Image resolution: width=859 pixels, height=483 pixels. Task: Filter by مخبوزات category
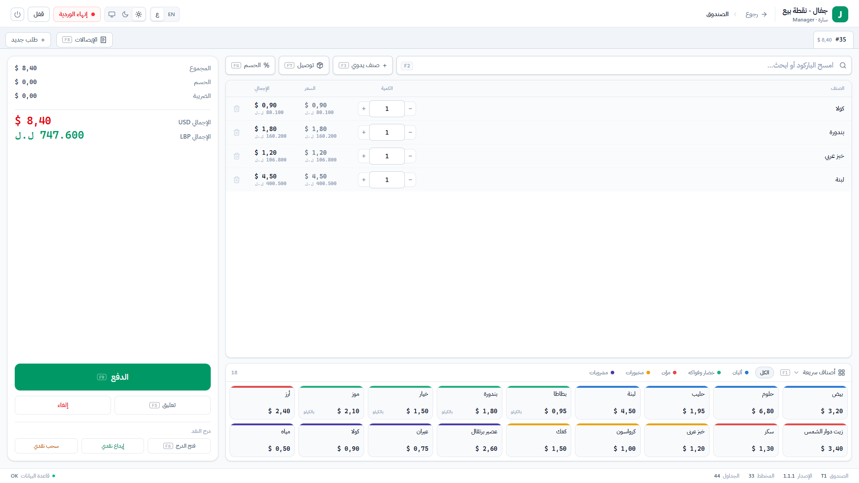(x=638, y=373)
